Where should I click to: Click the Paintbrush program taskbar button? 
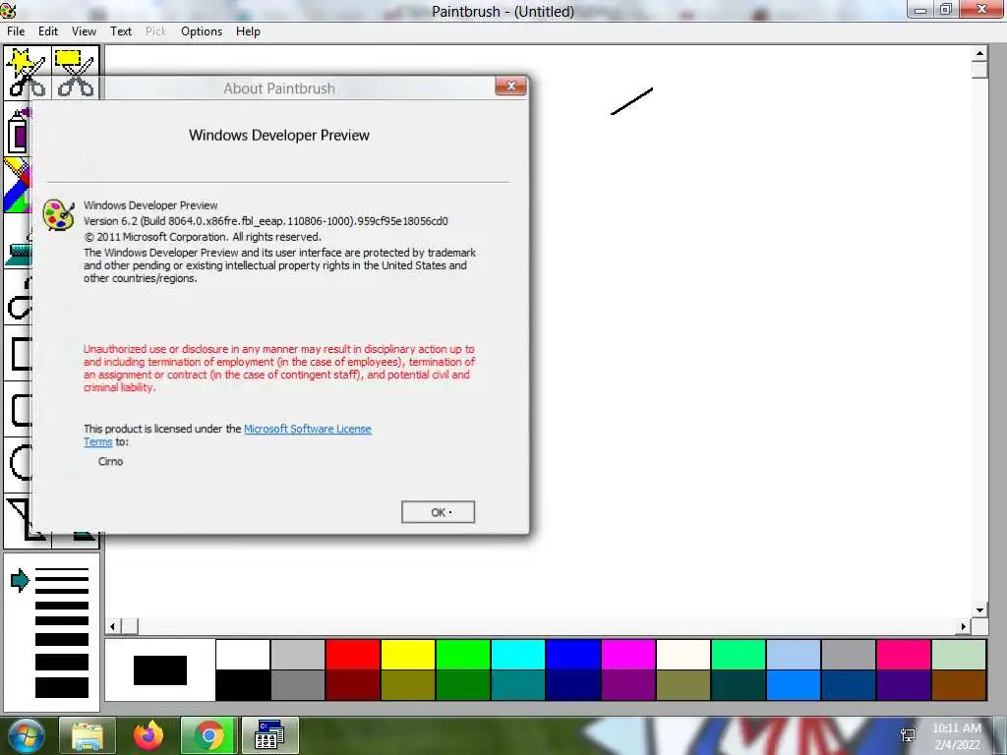269,735
